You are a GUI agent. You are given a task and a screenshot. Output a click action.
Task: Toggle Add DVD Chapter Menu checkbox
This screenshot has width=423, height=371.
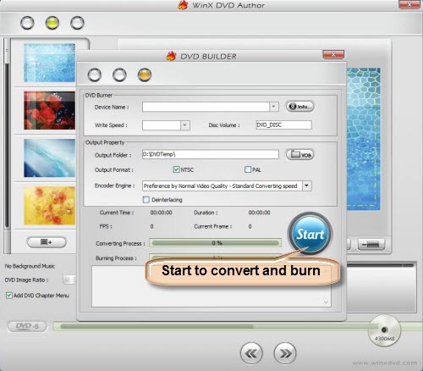pyautogui.click(x=9, y=296)
